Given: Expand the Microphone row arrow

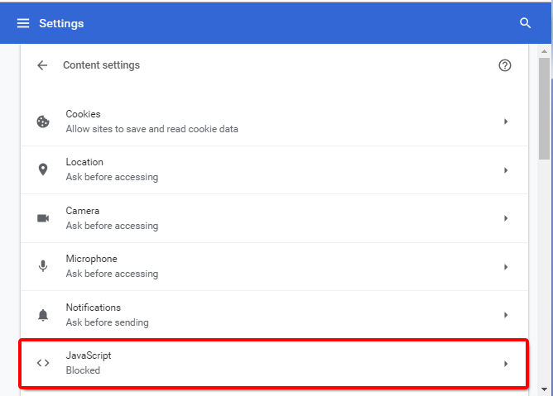Looking at the screenshot, I should click(505, 267).
